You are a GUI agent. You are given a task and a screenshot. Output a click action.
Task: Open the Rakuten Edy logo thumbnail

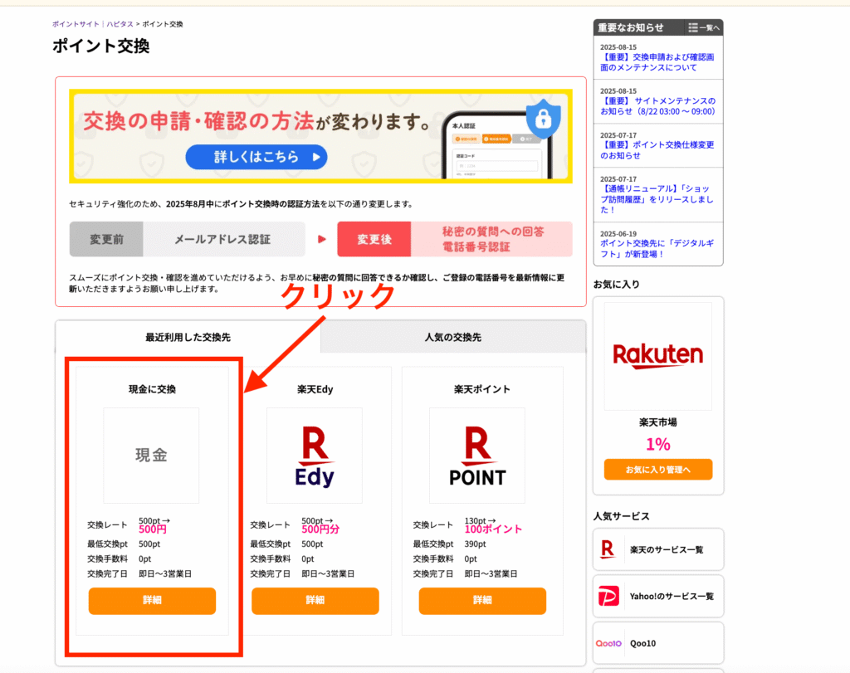315,456
